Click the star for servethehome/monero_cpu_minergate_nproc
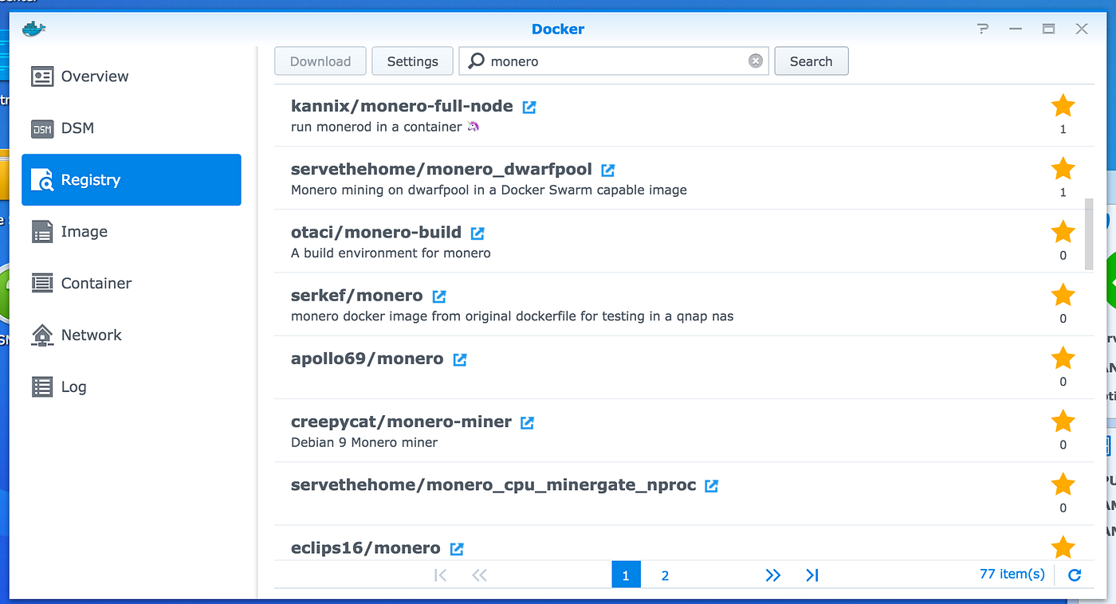Screen dimensions: 1116x604 pos(1063,484)
